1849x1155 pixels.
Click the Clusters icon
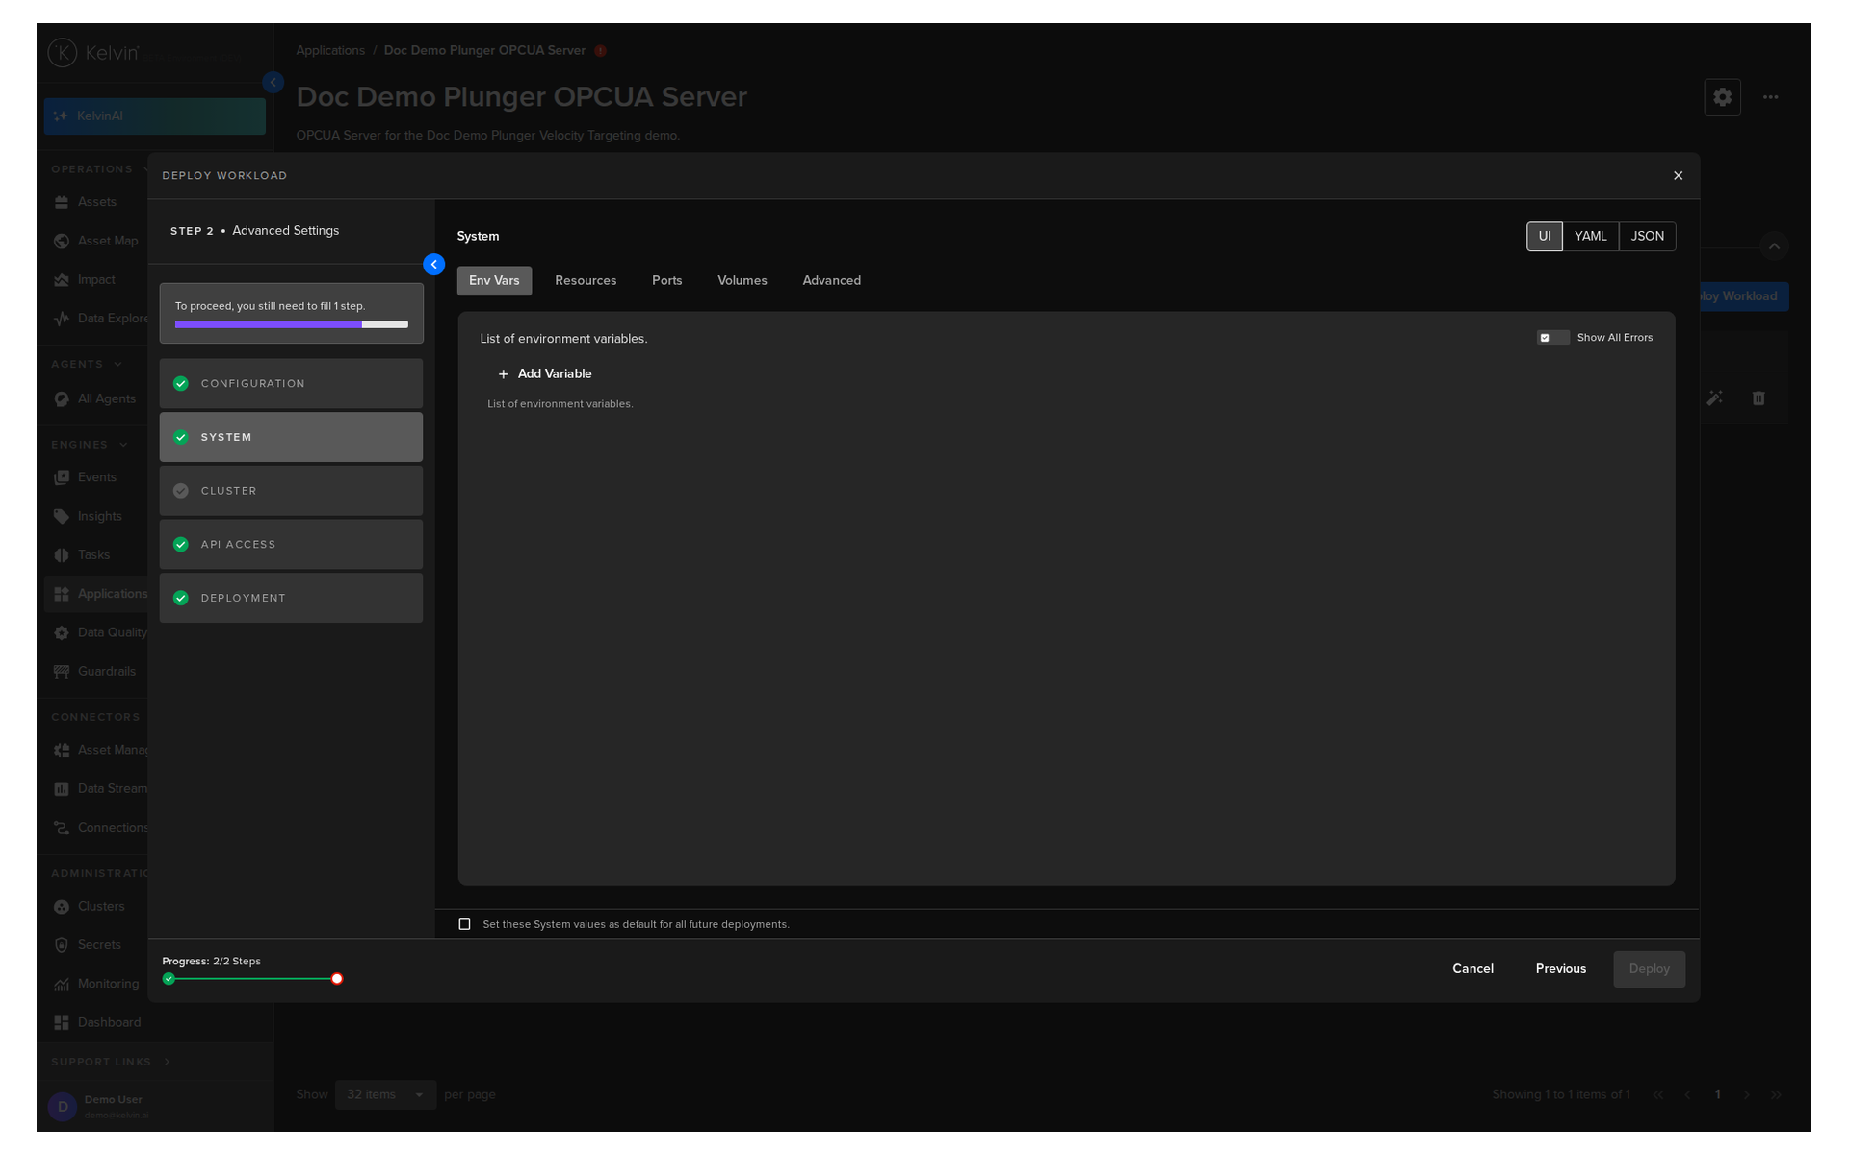pyautogui.click(x=62, y=907)
